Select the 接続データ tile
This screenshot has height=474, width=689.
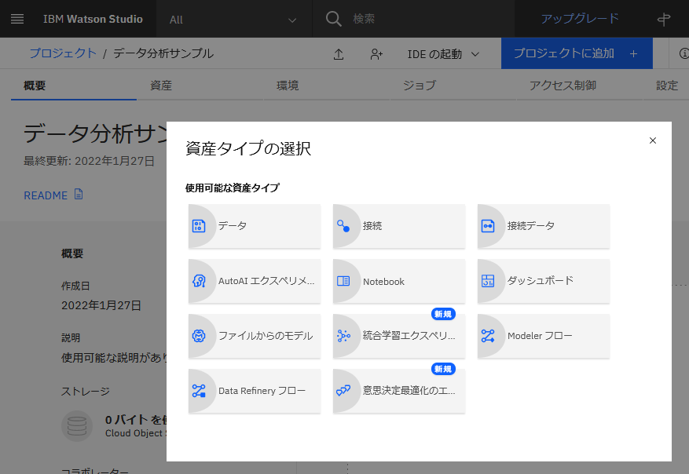pyautogui.click(x=544, y=226)
